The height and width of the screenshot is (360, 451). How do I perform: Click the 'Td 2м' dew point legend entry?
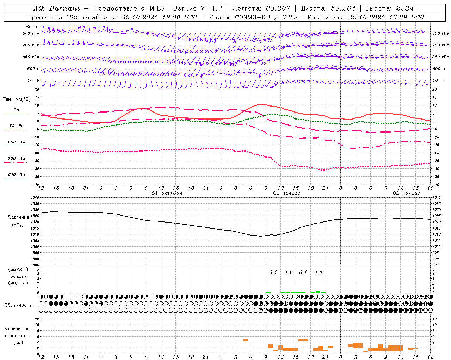click(x=17, y=126)
